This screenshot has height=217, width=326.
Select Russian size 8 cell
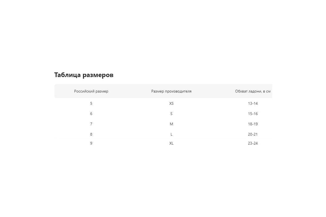pyautogui.click(x=91, y=134)
